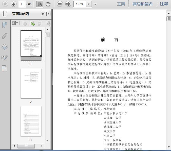Collapse the thumbnails panel with double-arrow
Image resolution: width=171 pixels, height=151 pixels.
pyautogui.click(x=43, y=14)
